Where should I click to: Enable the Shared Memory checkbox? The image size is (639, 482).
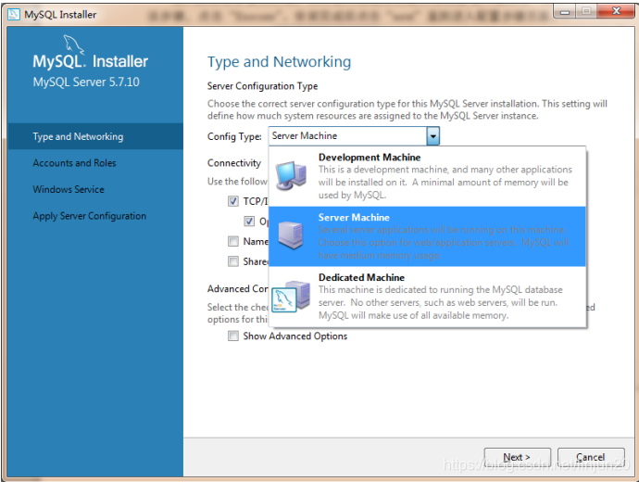(x=233, y=261)
